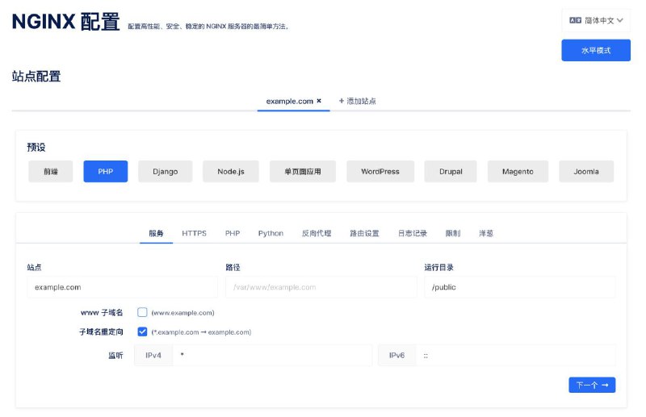Screen dimensions: 646x417
Task: Select the Node.js preset button
Action: coord(230,172)
